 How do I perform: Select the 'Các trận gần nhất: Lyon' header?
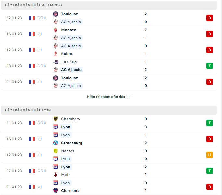coord(109,110)
